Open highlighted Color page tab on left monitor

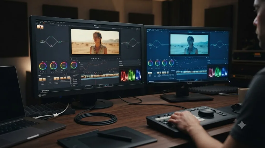[x=106, y=86]
